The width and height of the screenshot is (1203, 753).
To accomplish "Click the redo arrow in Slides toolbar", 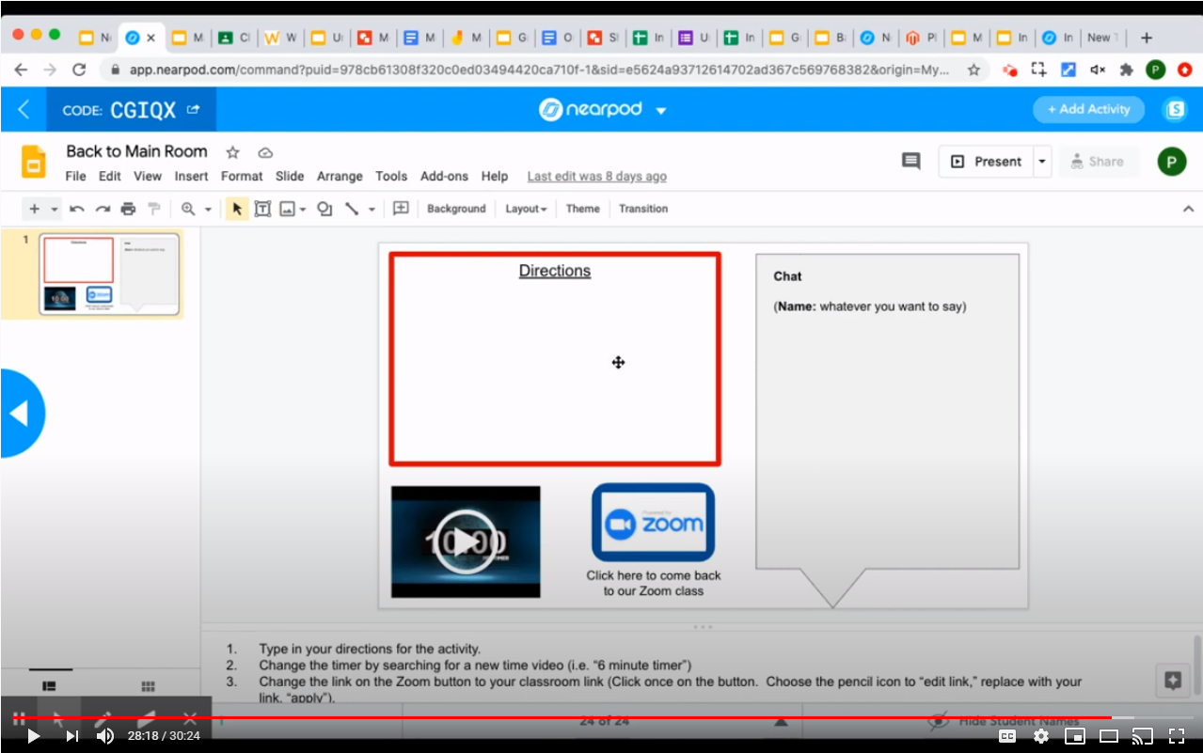I will [x=103, y=209].
